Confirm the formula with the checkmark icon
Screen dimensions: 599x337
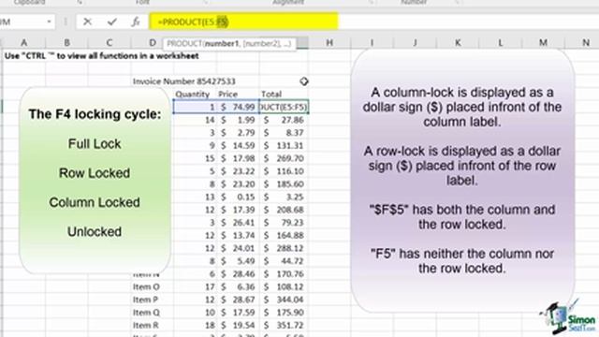[112, 22]
